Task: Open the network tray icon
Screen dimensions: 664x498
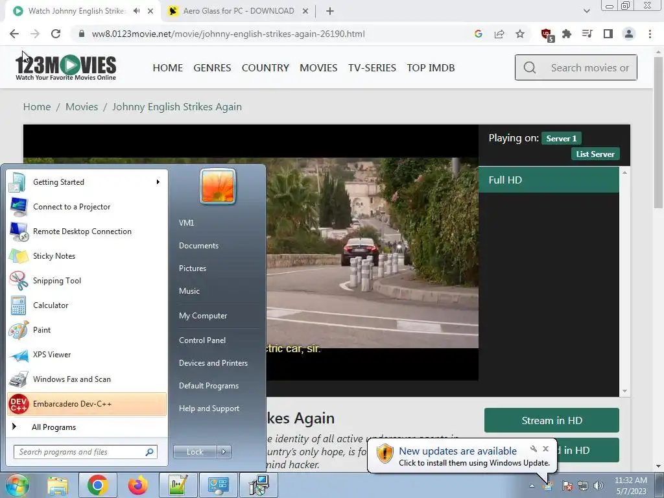Action: 583,486
